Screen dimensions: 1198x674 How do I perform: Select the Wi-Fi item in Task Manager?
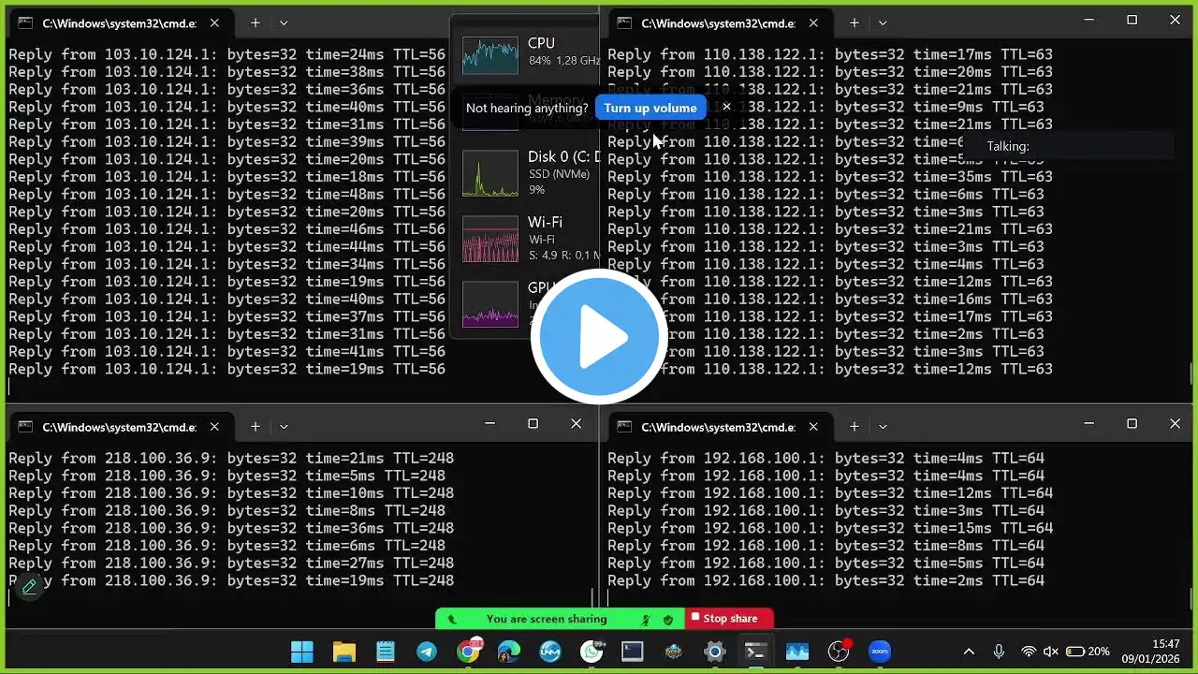point(528,239)
